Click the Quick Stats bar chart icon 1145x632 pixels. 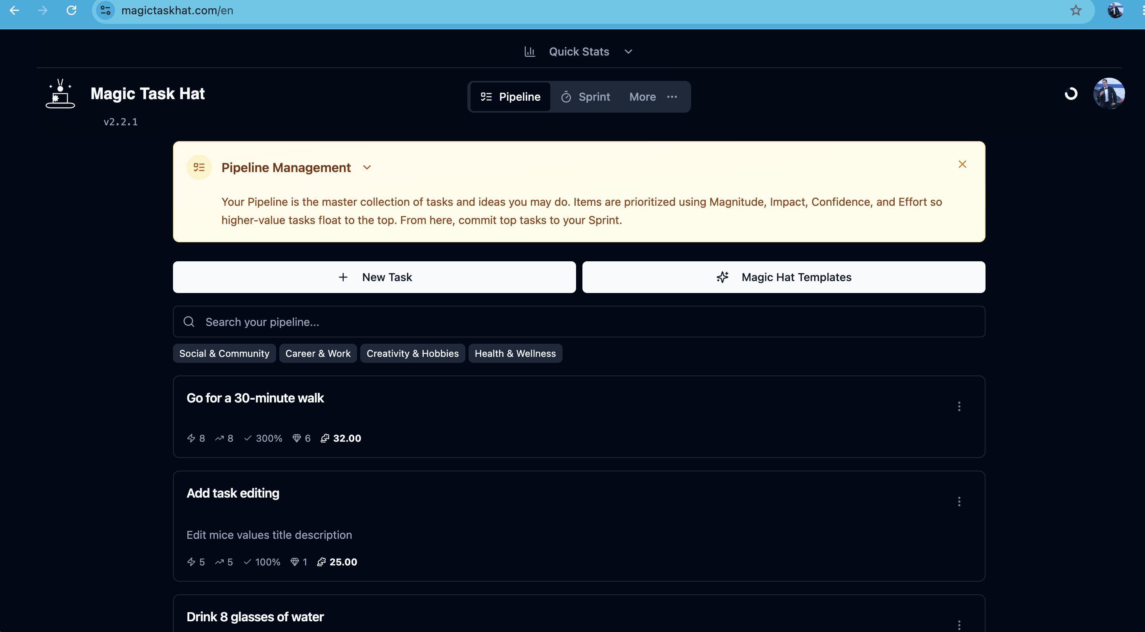pyautogui.click(x=530, y=52)
